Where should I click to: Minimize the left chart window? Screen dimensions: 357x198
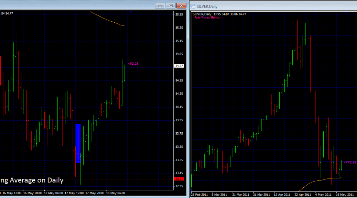click(160, 6)
